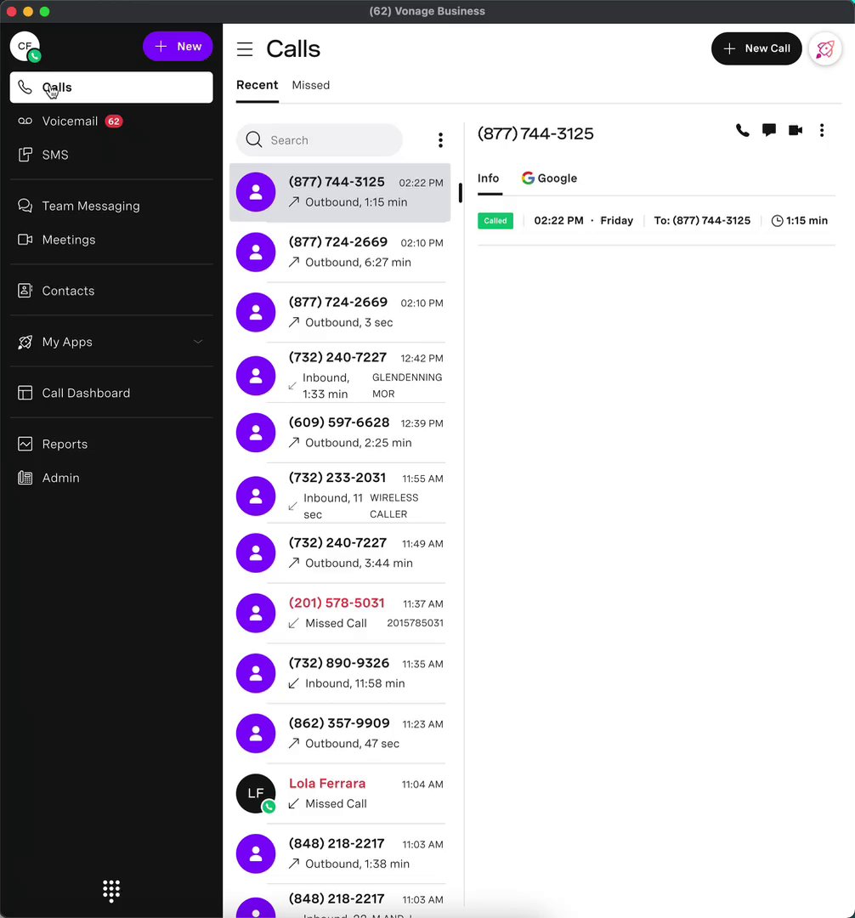Screen dimensions: 855x918
Task: Expand the My Apps section chevron
Action: click(198, 342)
